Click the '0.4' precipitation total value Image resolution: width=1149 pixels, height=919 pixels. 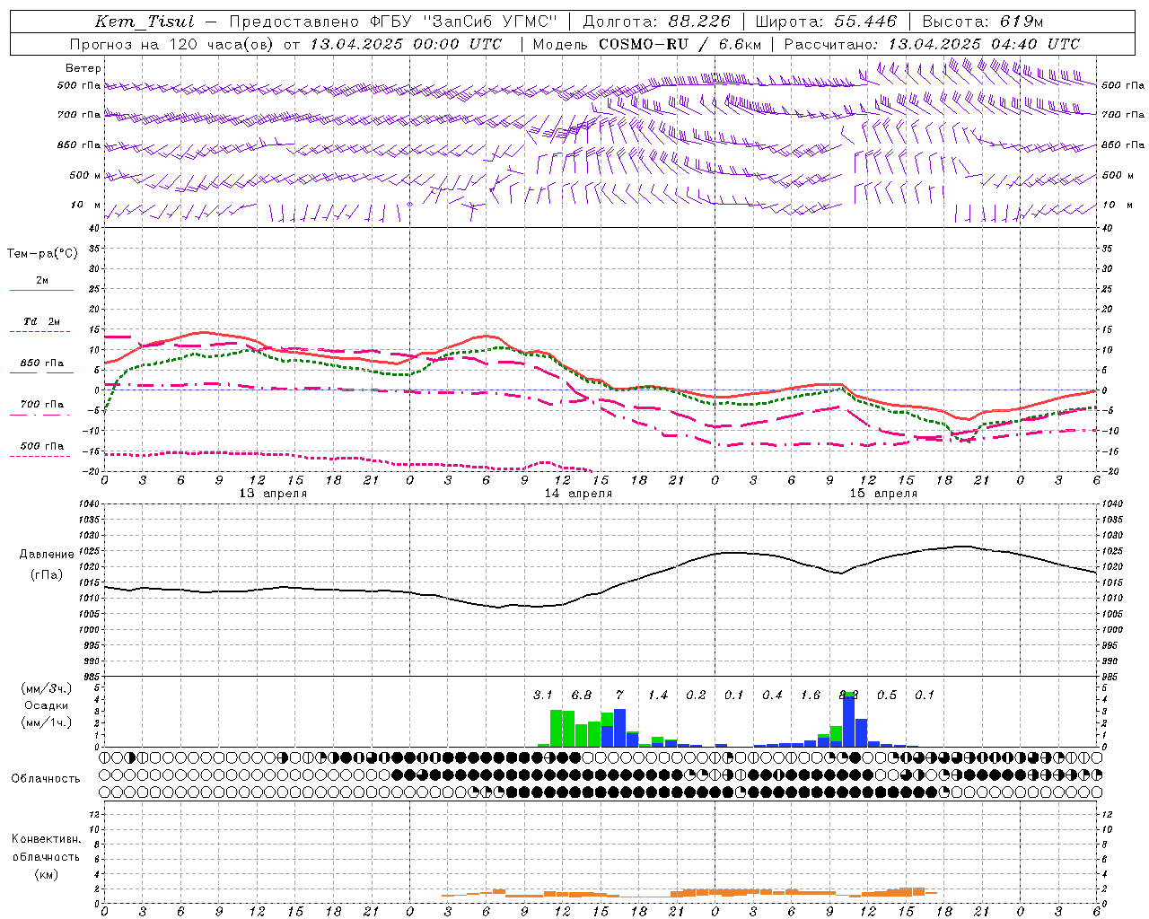(772, 695)
